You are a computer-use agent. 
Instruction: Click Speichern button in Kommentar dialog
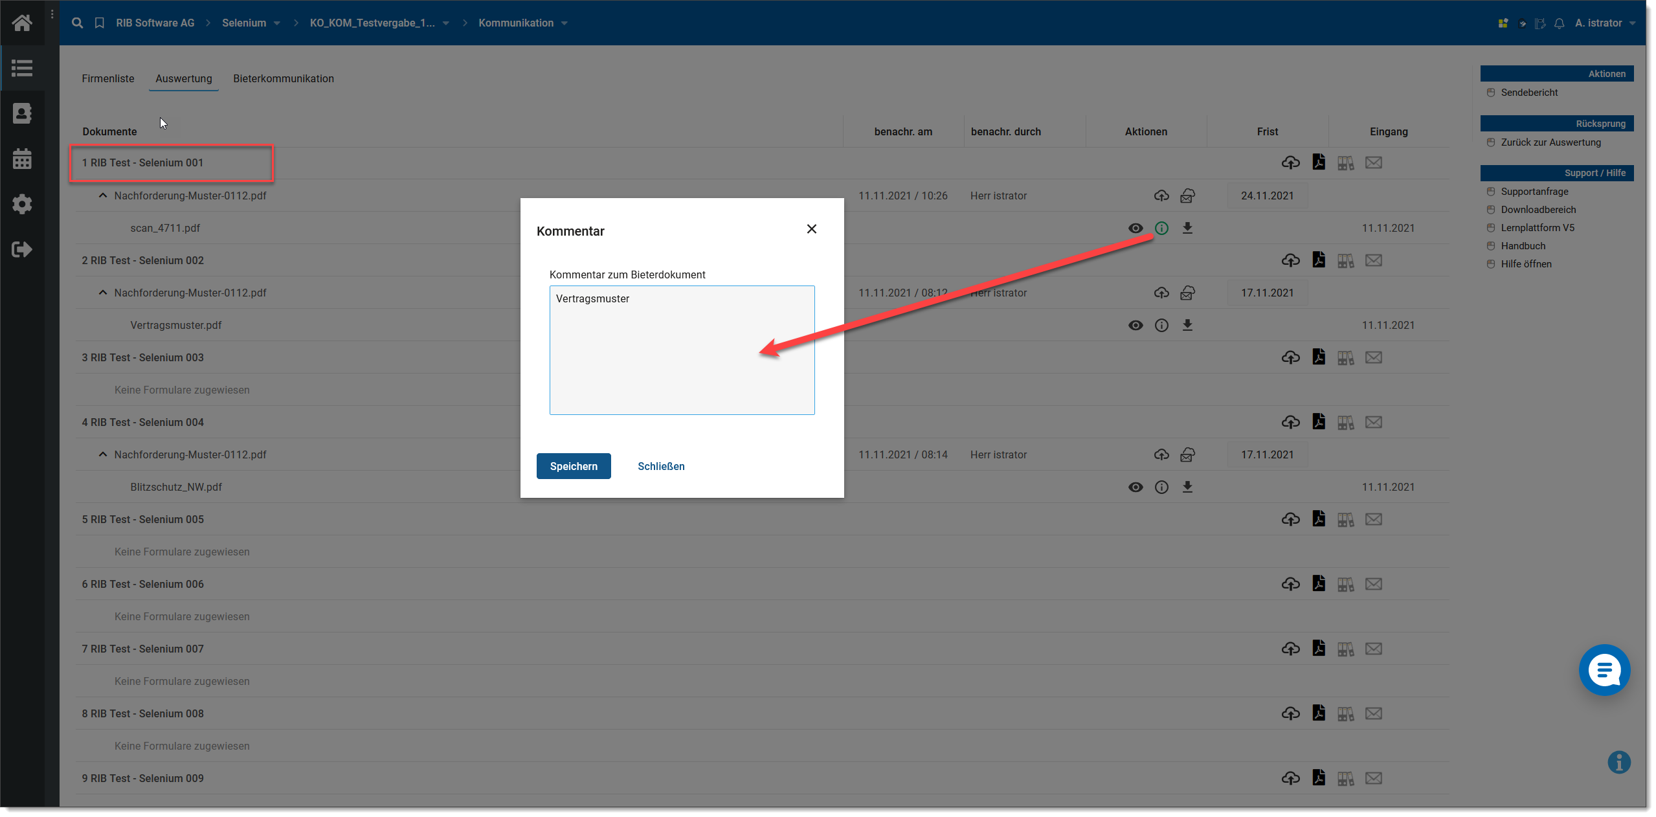coord(573,466)
